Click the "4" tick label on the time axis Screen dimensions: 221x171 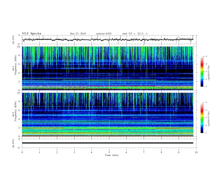92,152
